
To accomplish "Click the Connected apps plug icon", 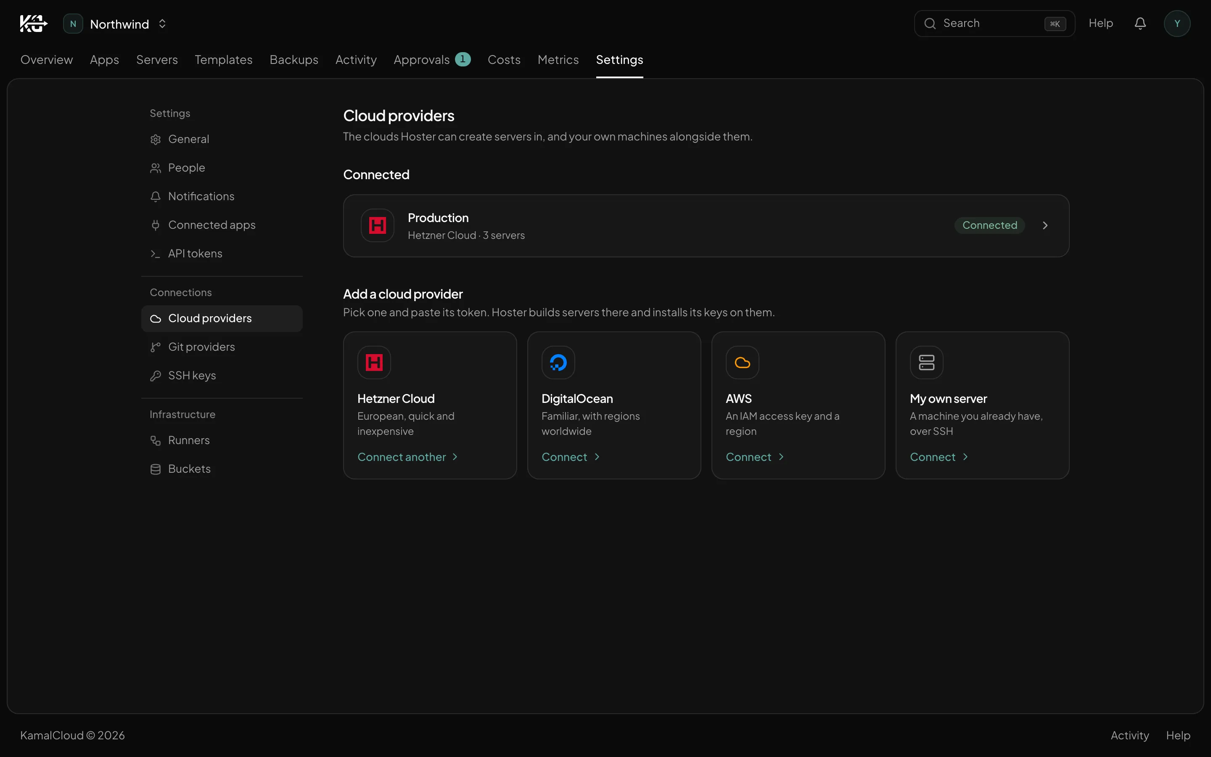I will (x=156, y=225).
